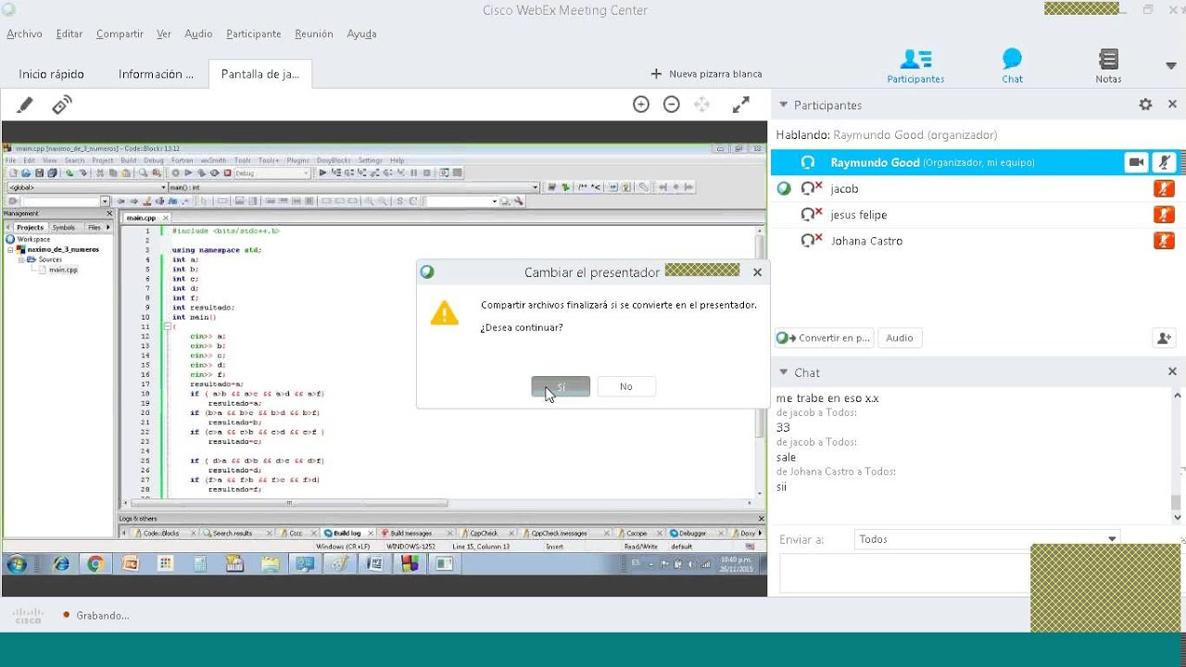Collapse the Participantes panel triangle
Image resolution: width=1186 pixels, height=667 pixels.
pos(783,105)
